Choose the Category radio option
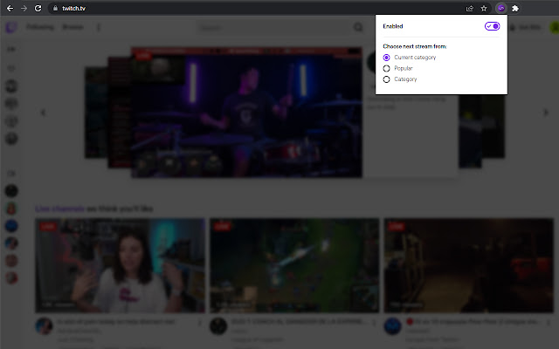 click(386, 79)
